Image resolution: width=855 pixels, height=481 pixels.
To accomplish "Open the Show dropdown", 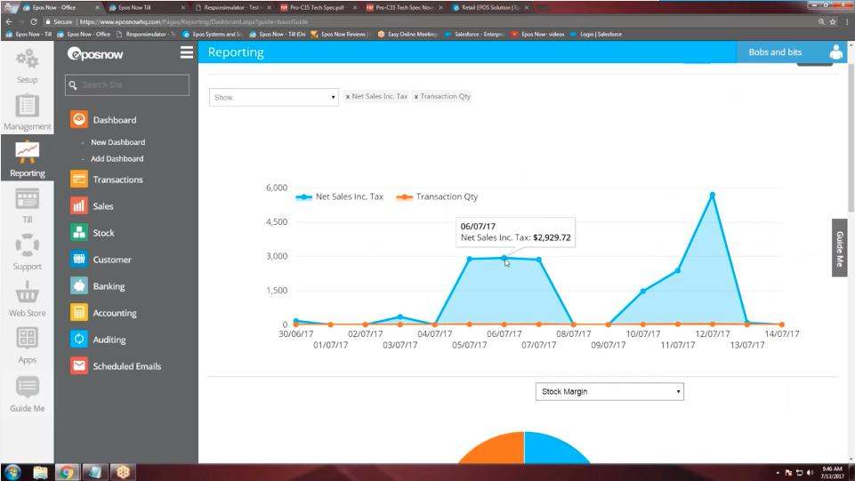I will [x=274, y=98].
